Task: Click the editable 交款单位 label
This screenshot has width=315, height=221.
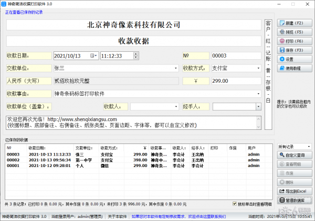Action: click(29, 68)
